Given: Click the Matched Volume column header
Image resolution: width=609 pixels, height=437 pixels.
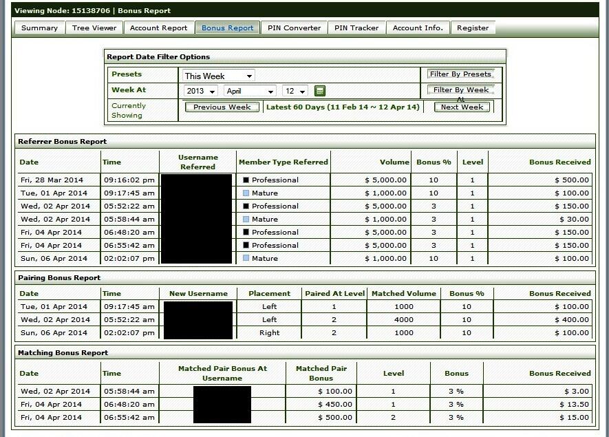Looking at the screenshot, I should [403, 294].
